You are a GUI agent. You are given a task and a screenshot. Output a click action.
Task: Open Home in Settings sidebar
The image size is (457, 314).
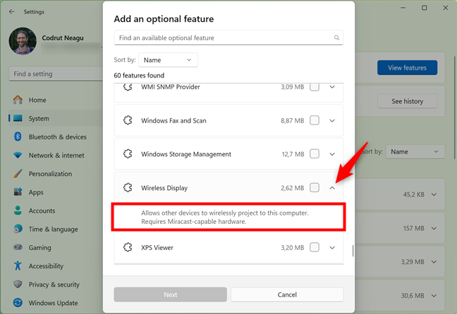click(56, 100)
